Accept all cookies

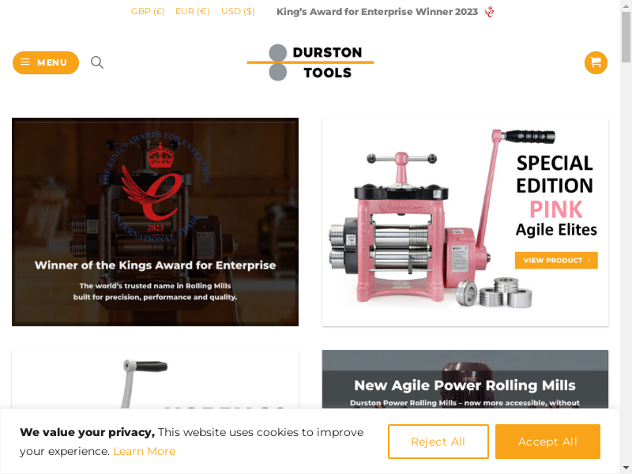pyautogui.click(x=547, y=442)
